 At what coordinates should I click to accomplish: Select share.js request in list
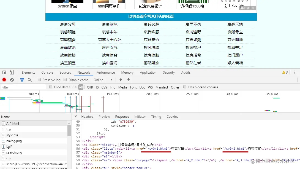click(37, 164)
